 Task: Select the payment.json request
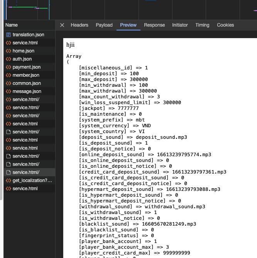point(29,67)
